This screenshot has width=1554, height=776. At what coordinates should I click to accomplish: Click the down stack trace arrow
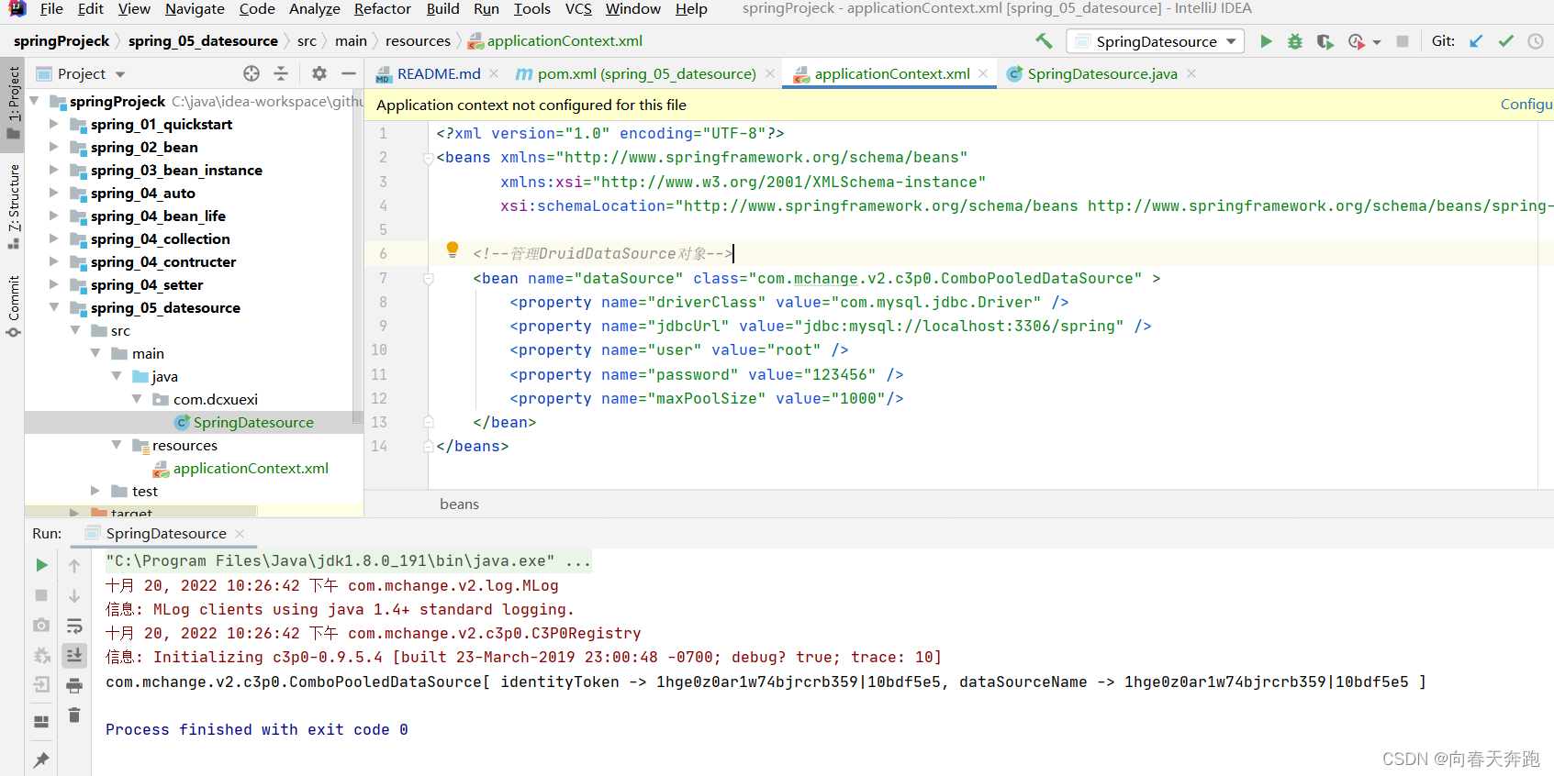[x=74, y=596]
